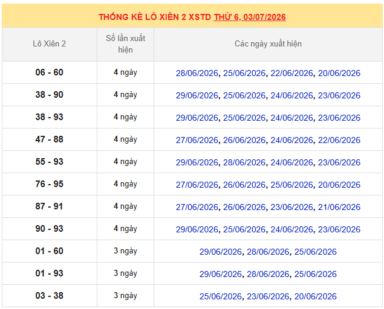The image size is (384, 309).
Task: Click the Số lần xuất hiện column header
Action: pos(125,44)
